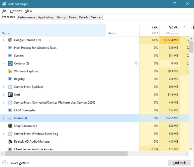This screenshot has width=194, height=167.
Task: Click the Windows Explorer folder icon
Action: coord(10,71)
